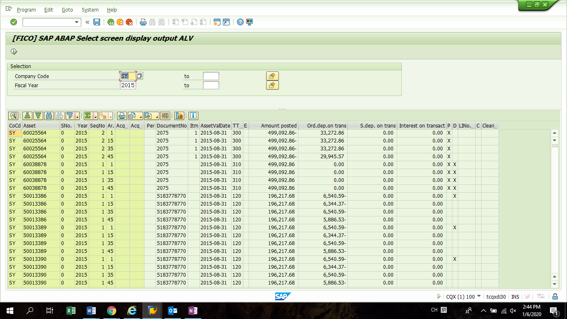Open the Export dropdown arrow

156,117
